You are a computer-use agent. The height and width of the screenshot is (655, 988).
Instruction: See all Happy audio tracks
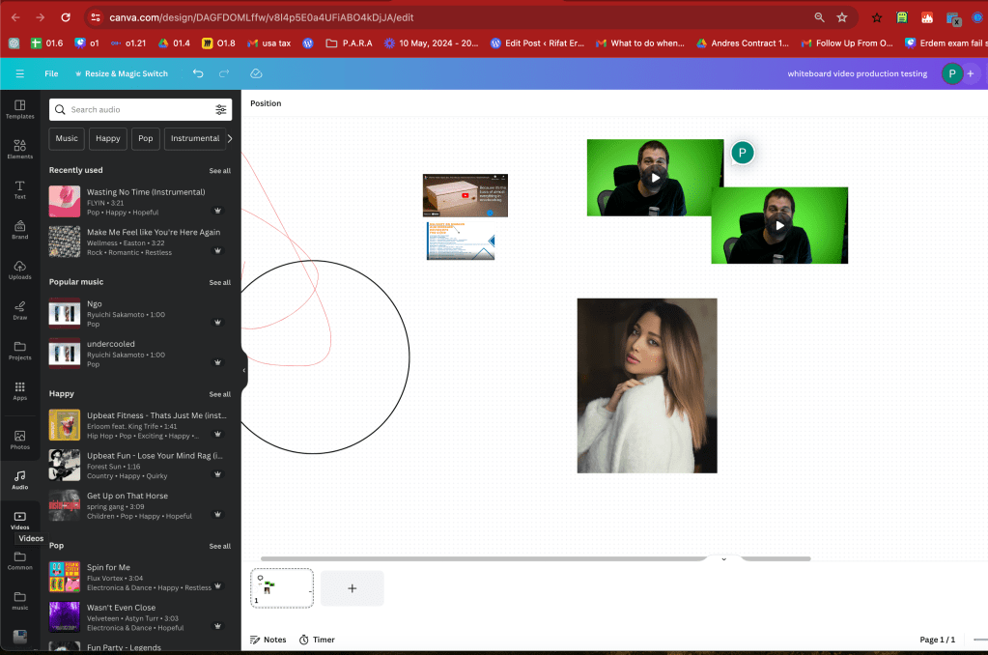(x=220, y=394)
